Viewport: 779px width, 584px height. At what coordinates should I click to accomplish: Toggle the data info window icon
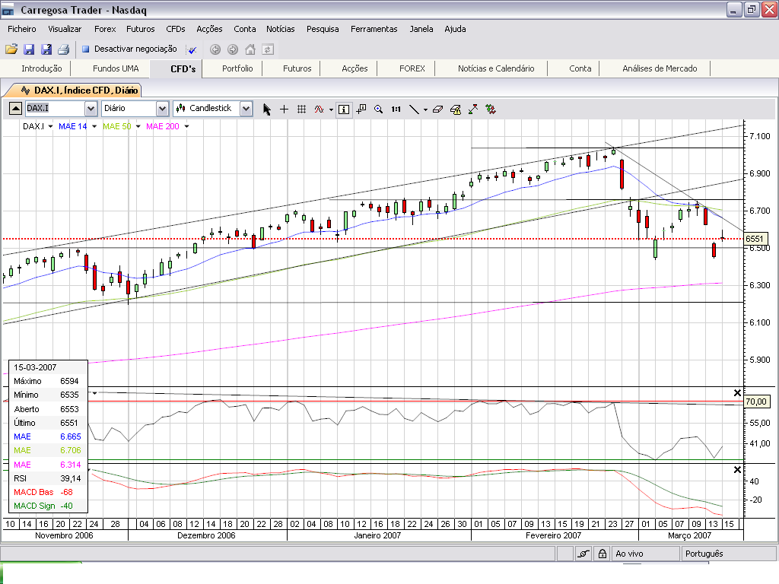pyautogui.click(x=344, y=109)
